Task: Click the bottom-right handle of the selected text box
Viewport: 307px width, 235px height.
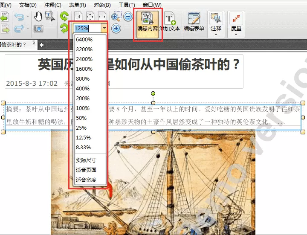Action: click(303, 132)
